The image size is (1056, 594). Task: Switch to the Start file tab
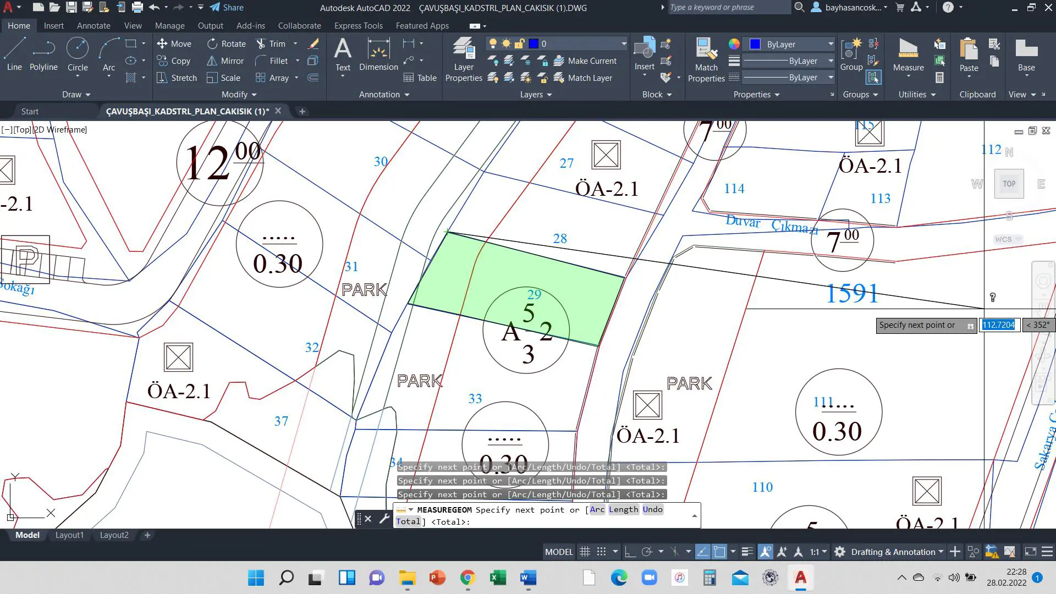click(30, 111)
